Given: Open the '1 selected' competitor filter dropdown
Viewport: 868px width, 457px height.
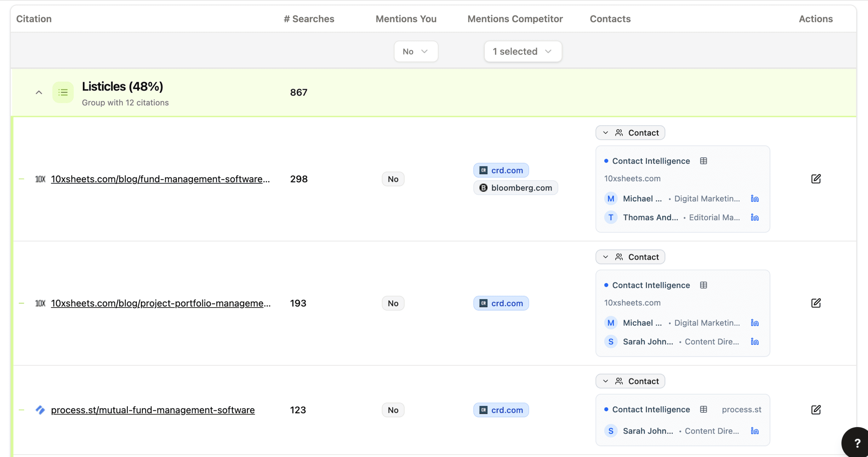Looking at the screenshot, I should click(x=523, y=51).
